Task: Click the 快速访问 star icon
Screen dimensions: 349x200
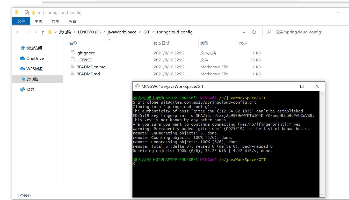Action: [23, 48]
